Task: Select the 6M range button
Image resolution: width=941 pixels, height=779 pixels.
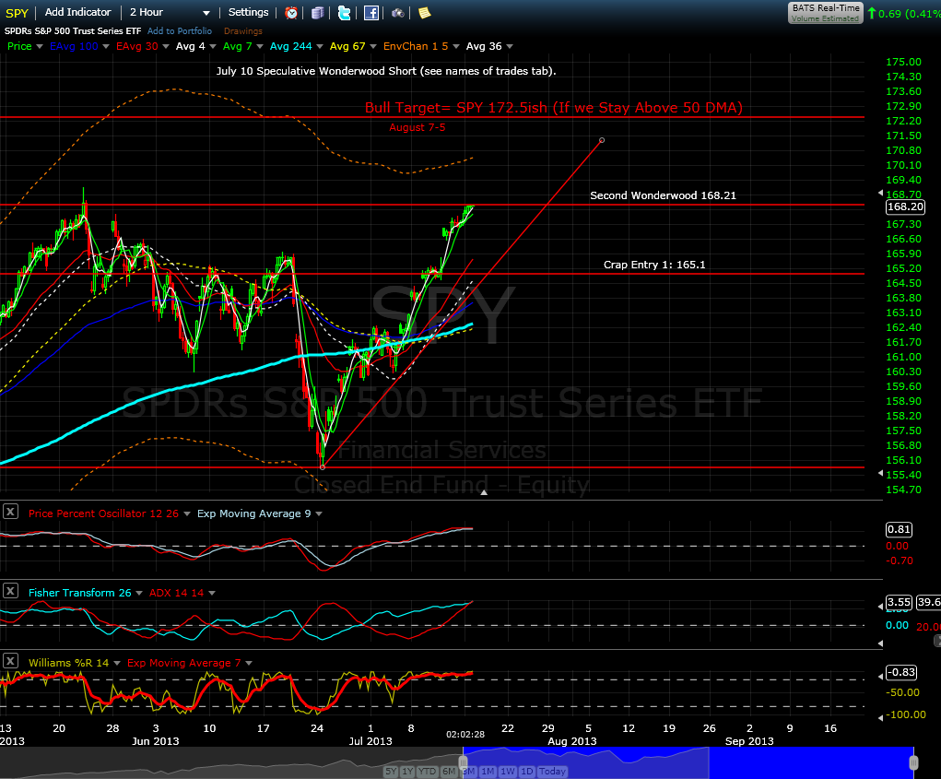Action: [x=448, y=772]
